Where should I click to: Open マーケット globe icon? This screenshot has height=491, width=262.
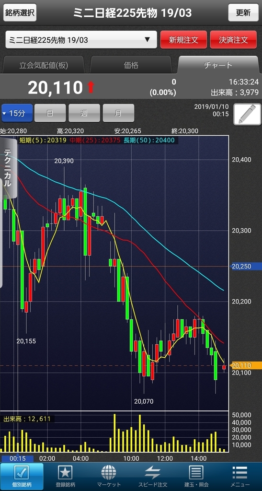point(109,477)
